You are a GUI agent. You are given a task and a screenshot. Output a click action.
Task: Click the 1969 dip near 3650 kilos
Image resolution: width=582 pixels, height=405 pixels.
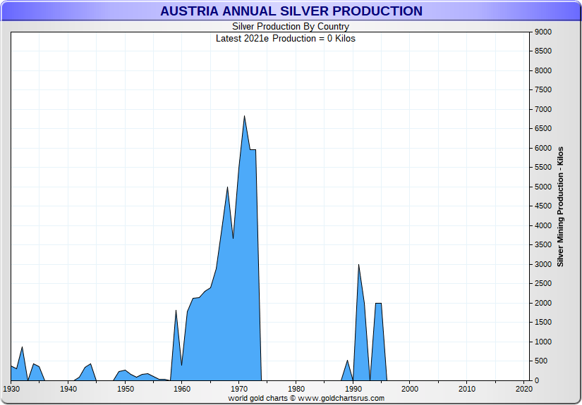(x=233, y=239)
